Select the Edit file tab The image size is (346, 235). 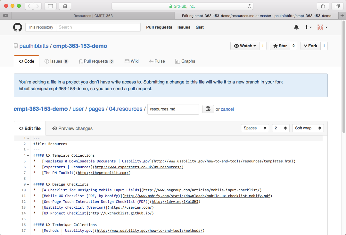click(30, 128)
